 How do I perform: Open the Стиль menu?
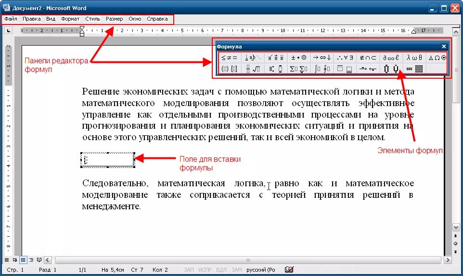(x=93, y=19)
